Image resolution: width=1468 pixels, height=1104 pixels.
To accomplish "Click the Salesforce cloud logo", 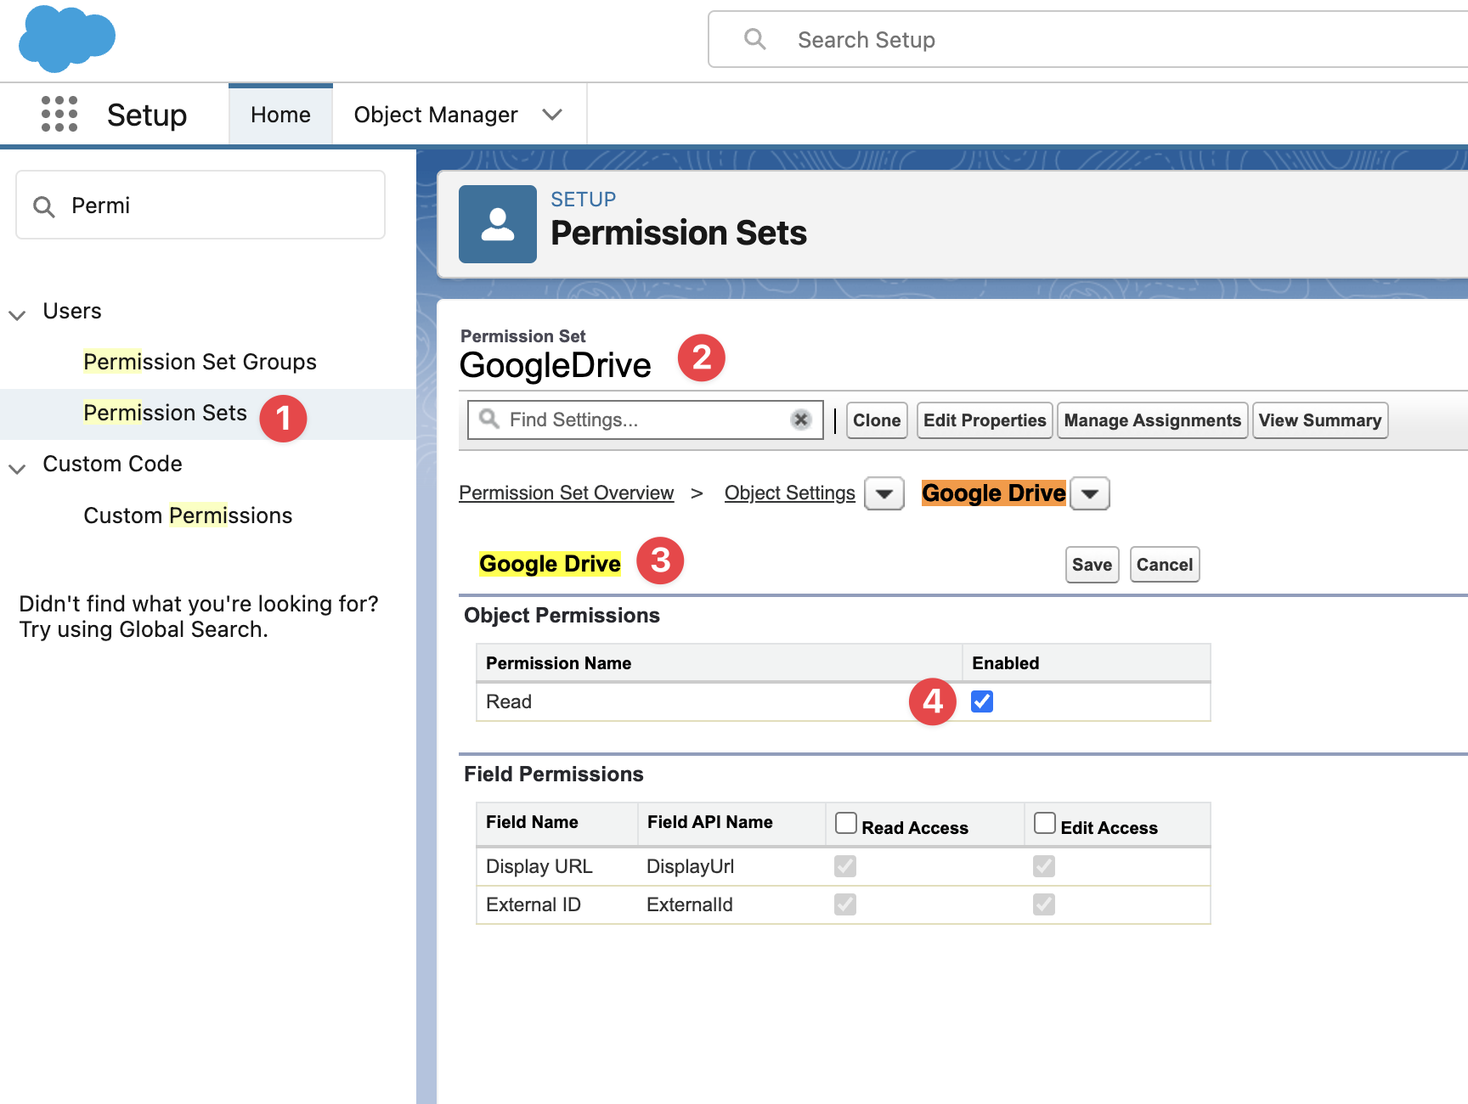I will click(x=67, y=38).
